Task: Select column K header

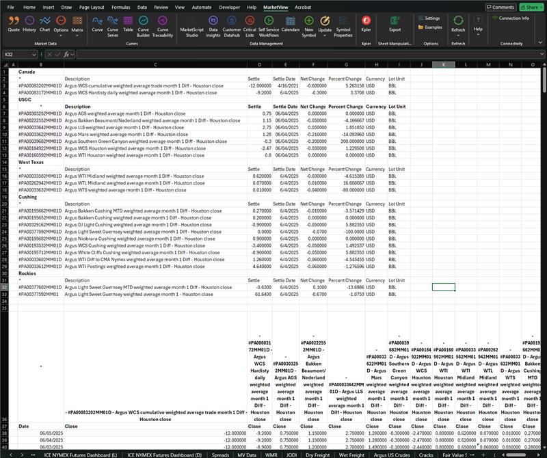Action: click(443, 64)
